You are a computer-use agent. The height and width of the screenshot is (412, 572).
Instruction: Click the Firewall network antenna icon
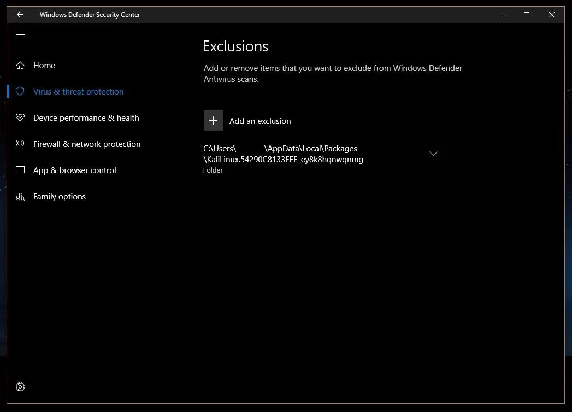pos(20,144)
